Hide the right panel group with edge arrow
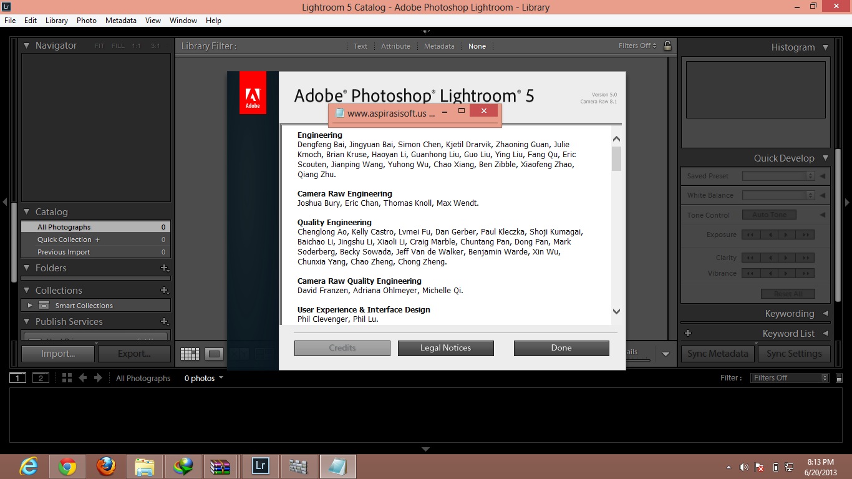Screen dimensions: 852x479 tap(847, 202)
